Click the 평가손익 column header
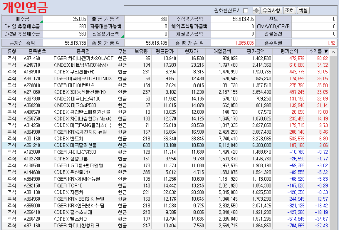The image size is (339, 230). pos(289,52)
